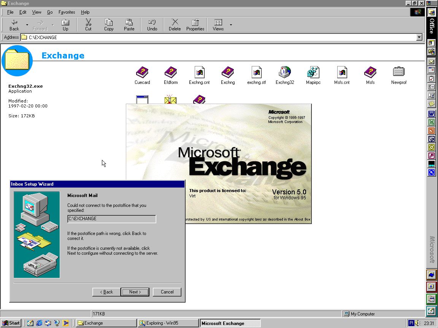The height and width of the screenshot is (328, 438).
Task: Expand the Address bar dropdown list
Action: click(x=419, y=37)
